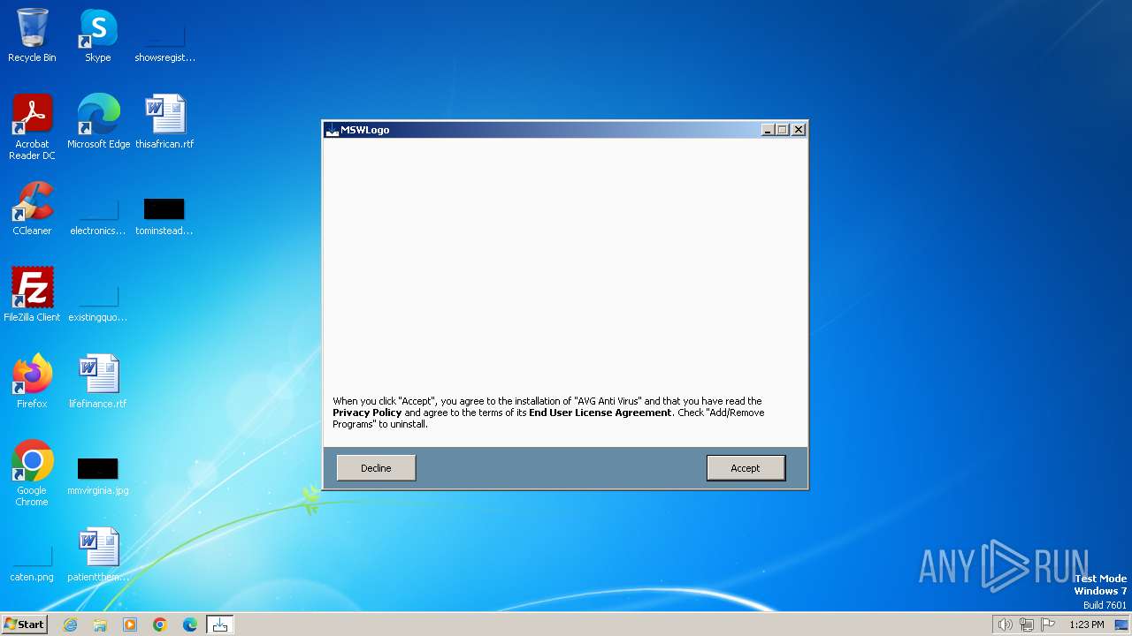1132x636 pixels.
Task: Click the 1:23 PM clock
Action: [1087, 625]
